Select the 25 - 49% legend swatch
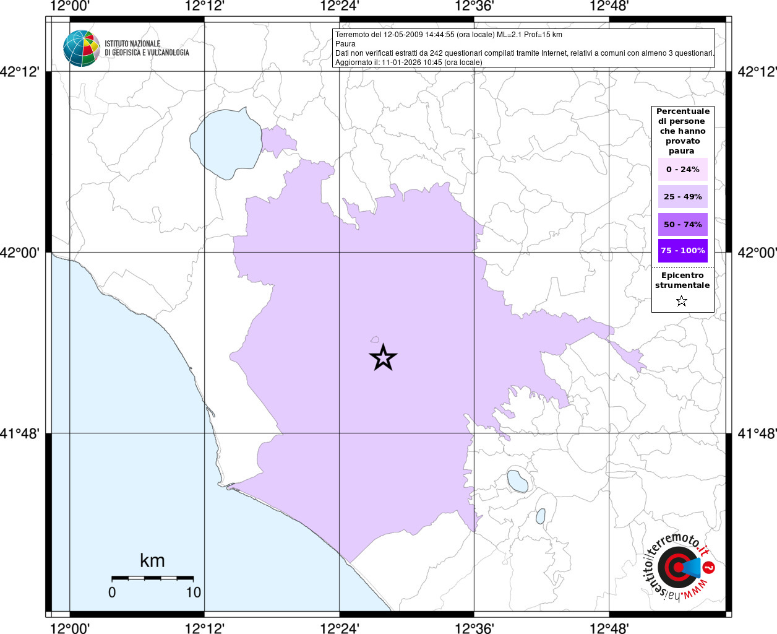This screenshot has height=634, width=777. (x=683, y=196)
